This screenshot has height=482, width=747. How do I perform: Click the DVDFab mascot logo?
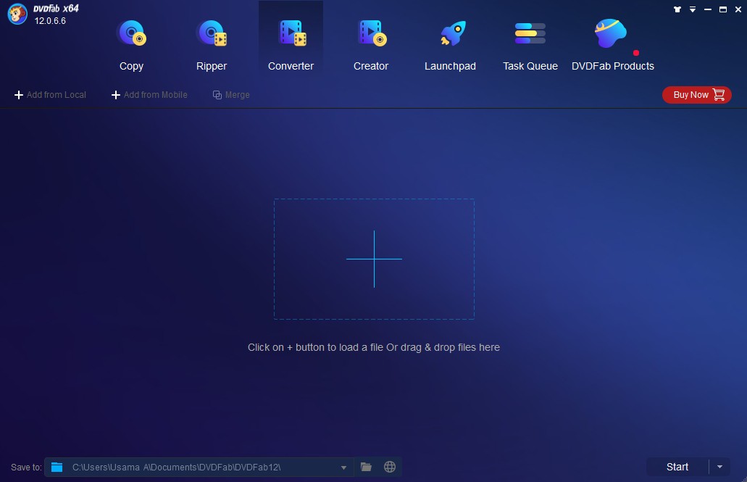(x=17, y=14)
